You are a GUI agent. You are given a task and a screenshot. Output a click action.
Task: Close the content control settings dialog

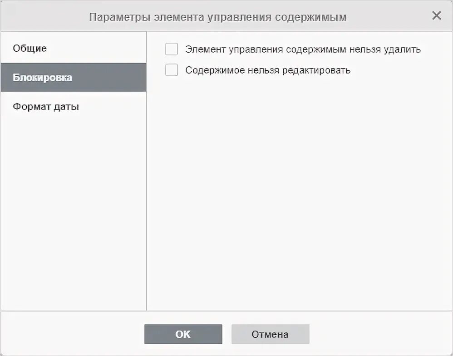436,15
